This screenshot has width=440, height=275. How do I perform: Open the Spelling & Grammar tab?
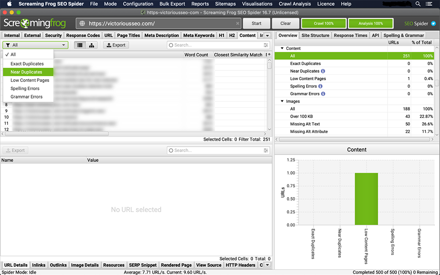[x=403, y=35]
